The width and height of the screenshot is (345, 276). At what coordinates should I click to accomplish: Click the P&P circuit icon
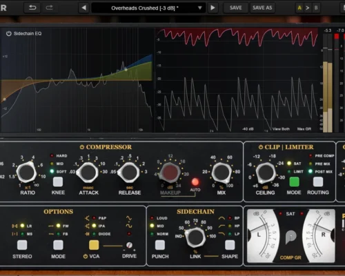click(87, 218)
